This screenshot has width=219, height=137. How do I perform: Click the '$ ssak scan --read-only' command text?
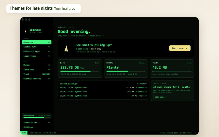(88, 49)
